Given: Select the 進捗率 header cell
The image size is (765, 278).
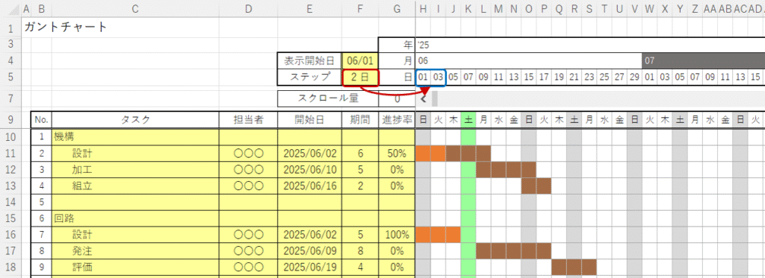Looking at the screenshot, I should pyautogui.click(x=397, y=120).
